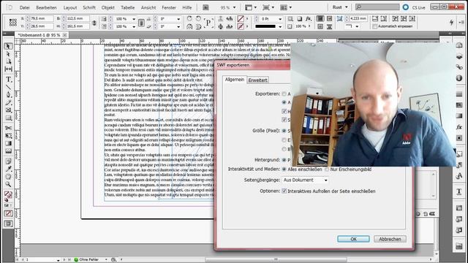
Task: Select Nur Erscheinungsbild radio button
Action: tap(327, 169)
